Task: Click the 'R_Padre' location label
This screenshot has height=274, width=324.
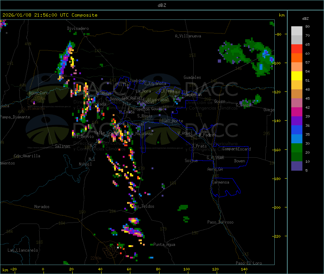Action: tap(206, 135)
